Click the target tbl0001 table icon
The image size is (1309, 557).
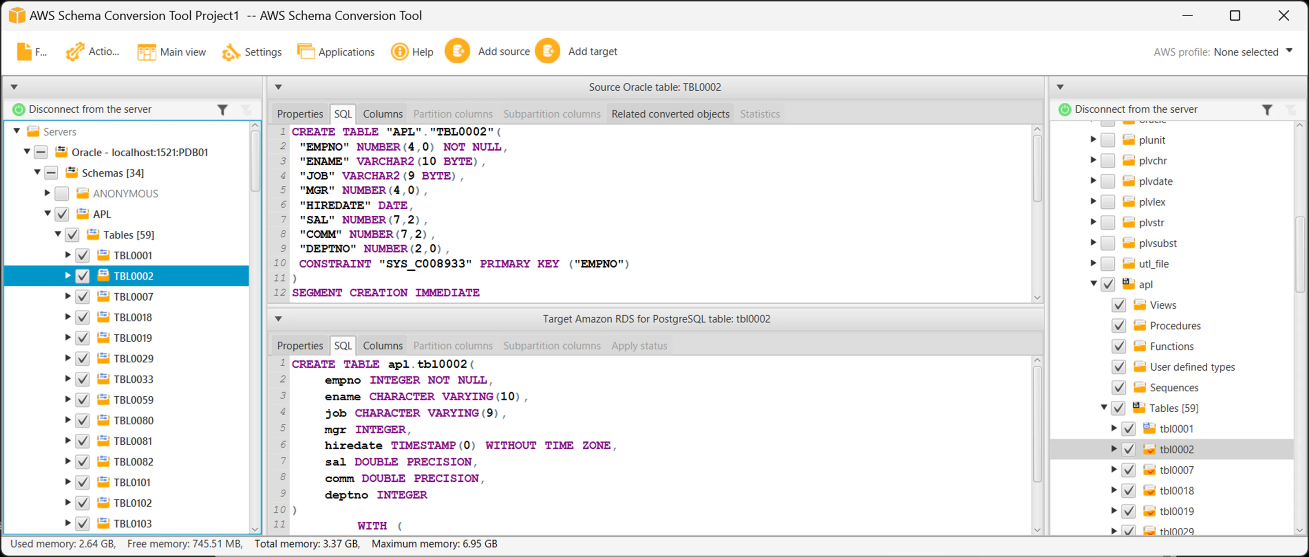(x=1149, y=428)
